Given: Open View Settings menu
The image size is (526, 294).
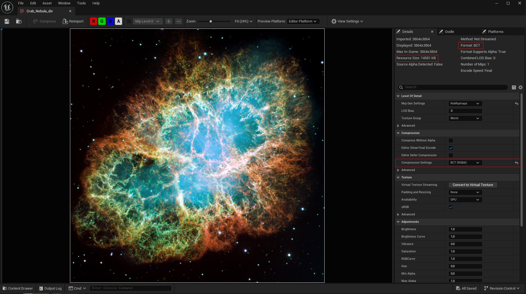Looking at the screenshot, I should click(347, 21).
